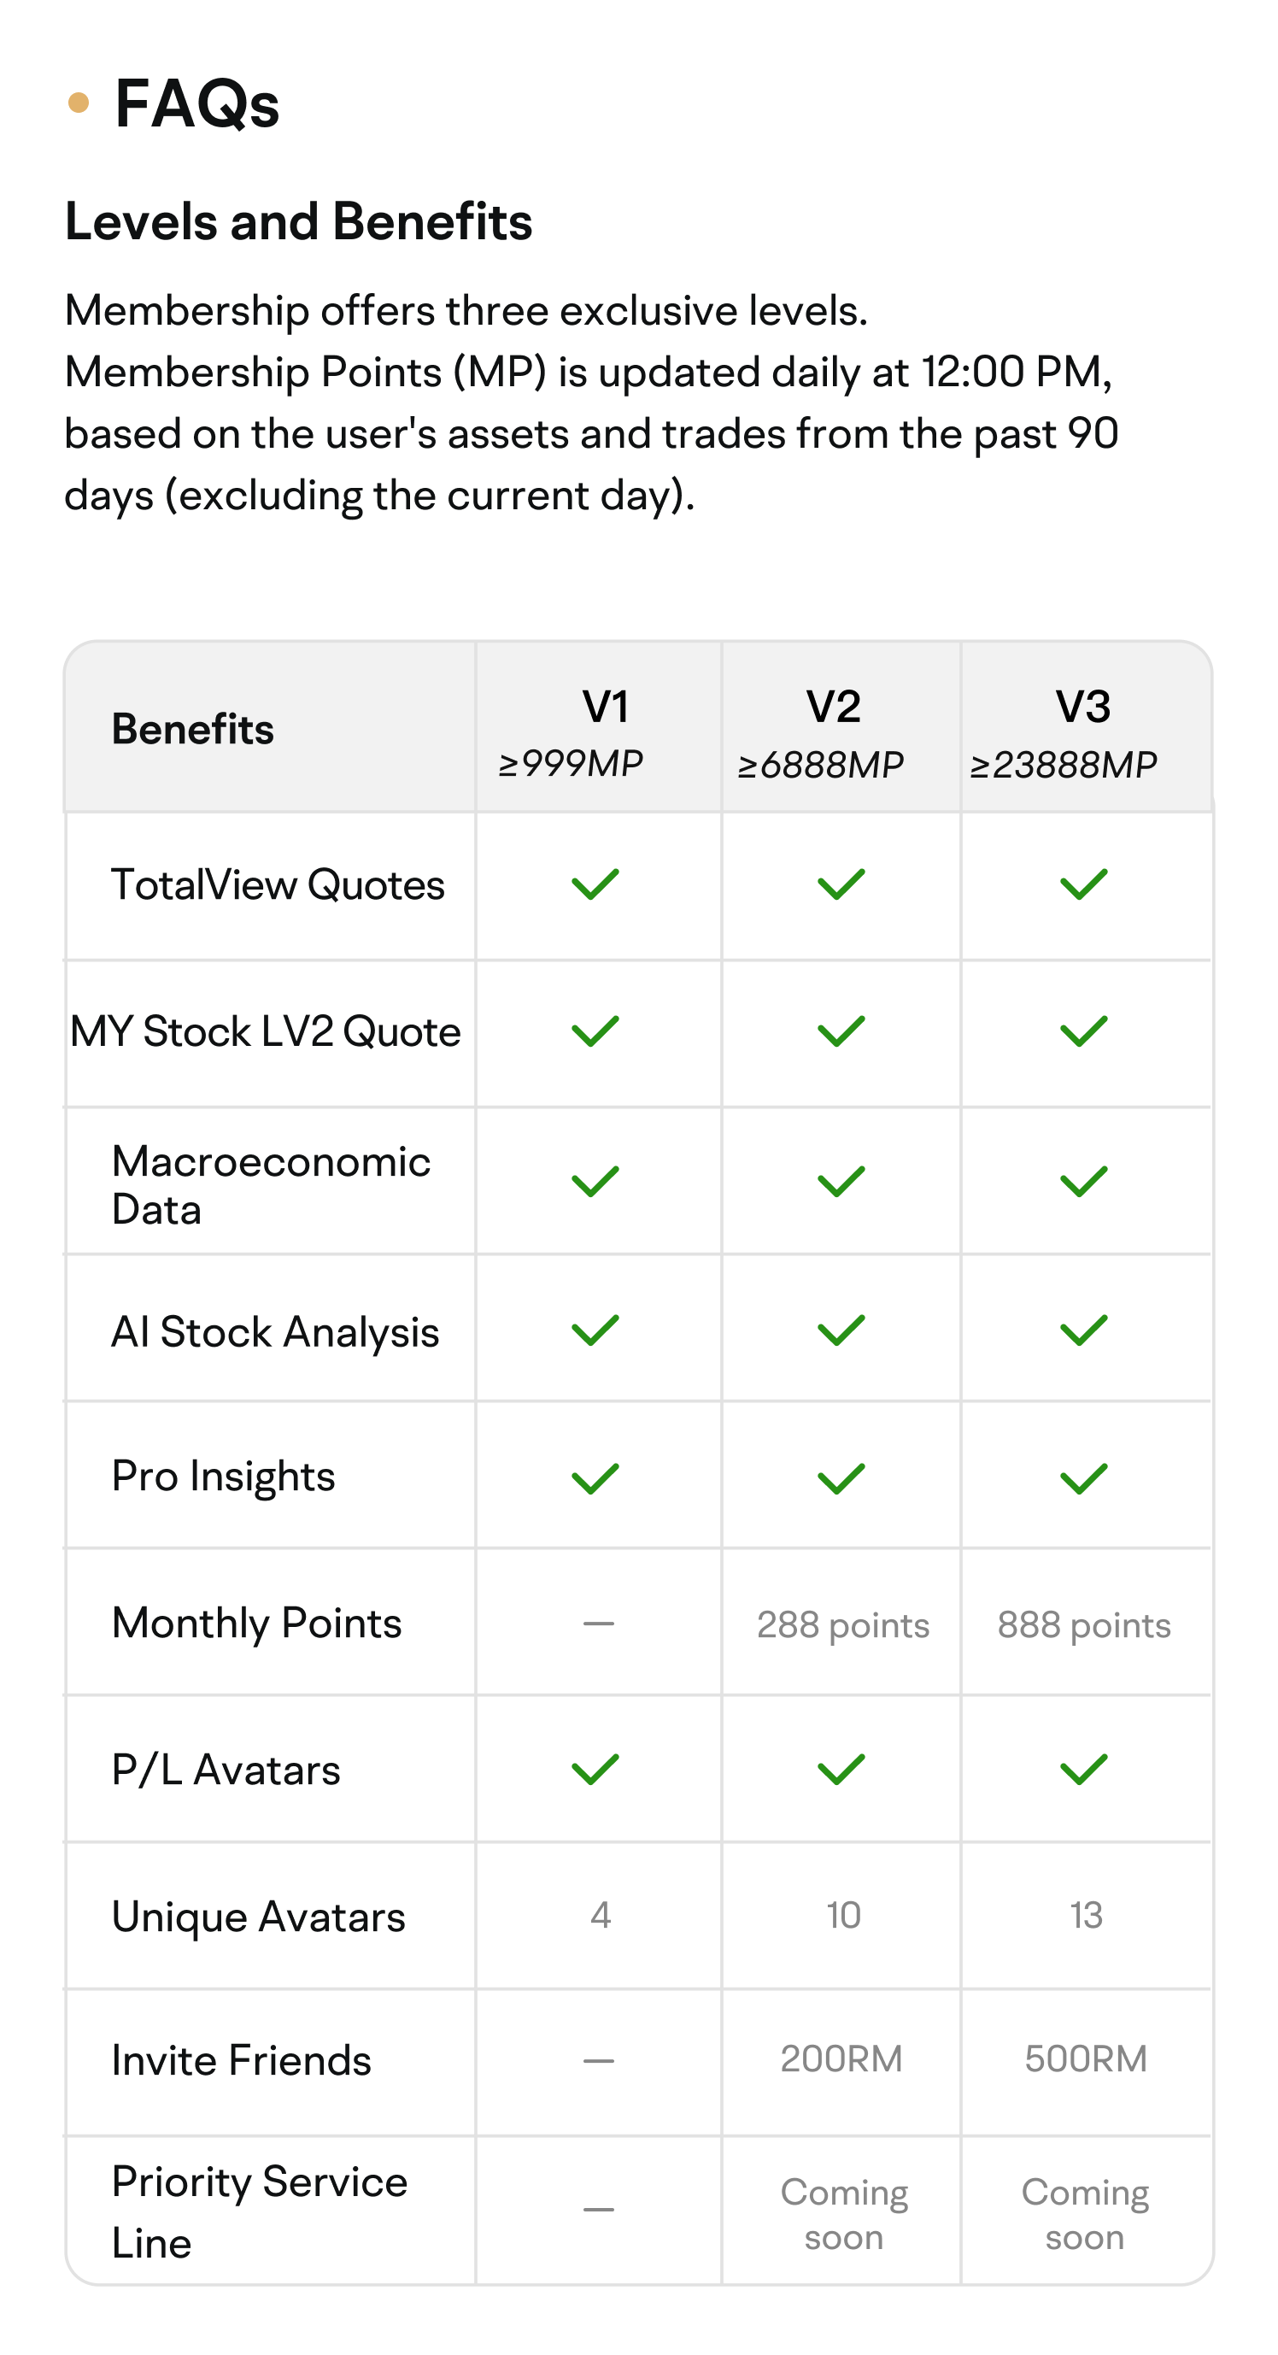
Task: Click V1 checkmark for TotalView Quotes
Action: pyautogui.click(x=595, y=884)
